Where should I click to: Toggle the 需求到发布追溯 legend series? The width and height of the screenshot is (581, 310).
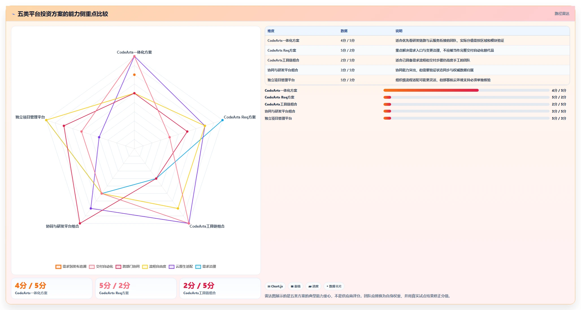(x=71, y=267)
